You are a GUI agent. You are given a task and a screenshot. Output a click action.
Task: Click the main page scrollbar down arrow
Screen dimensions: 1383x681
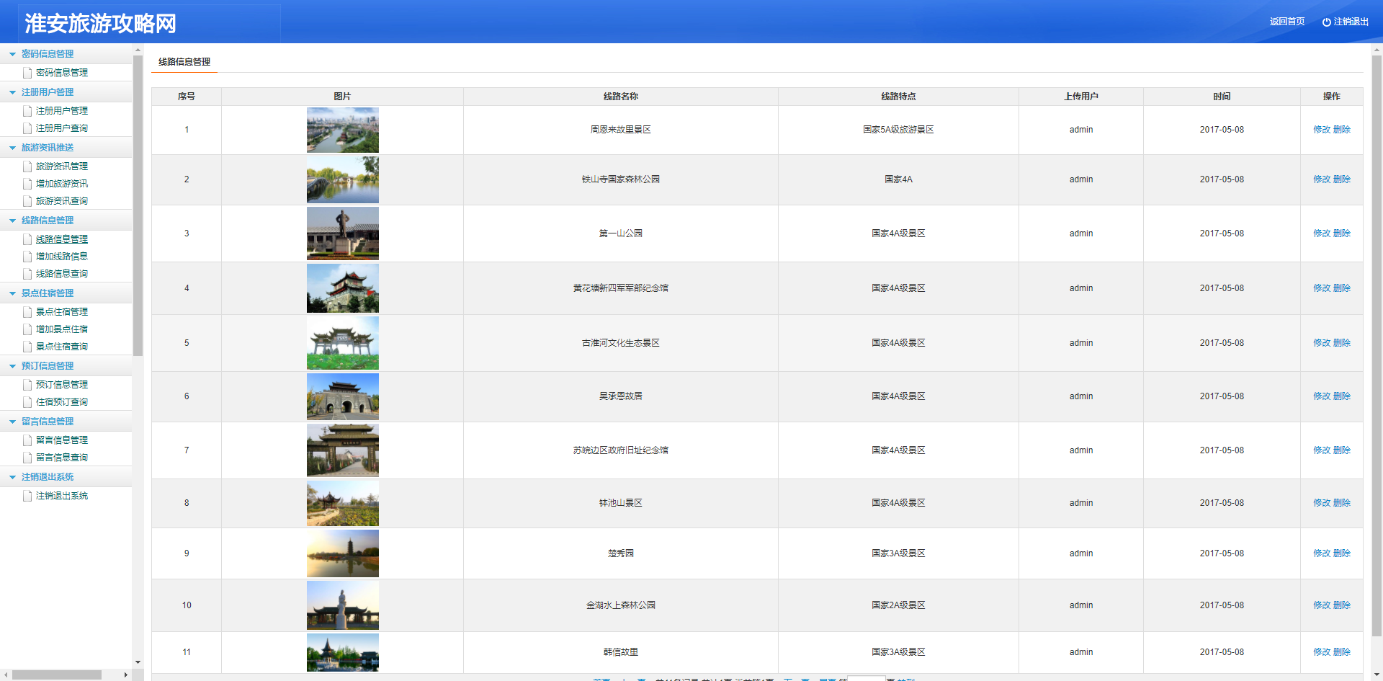(1377, 675)
